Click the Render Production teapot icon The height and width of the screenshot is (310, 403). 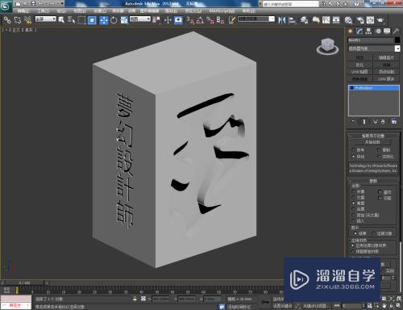[380, 20]
